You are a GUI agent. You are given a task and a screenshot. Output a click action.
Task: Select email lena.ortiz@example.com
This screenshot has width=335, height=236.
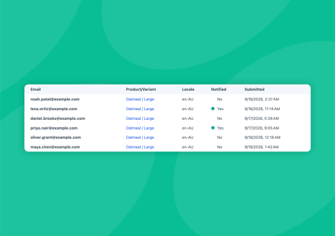(54, 109)
